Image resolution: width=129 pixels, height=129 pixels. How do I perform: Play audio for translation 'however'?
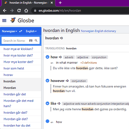coord(67,81)
